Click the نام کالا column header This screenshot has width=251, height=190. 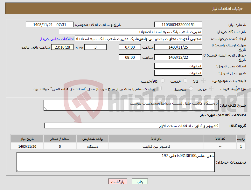point(156,139)
